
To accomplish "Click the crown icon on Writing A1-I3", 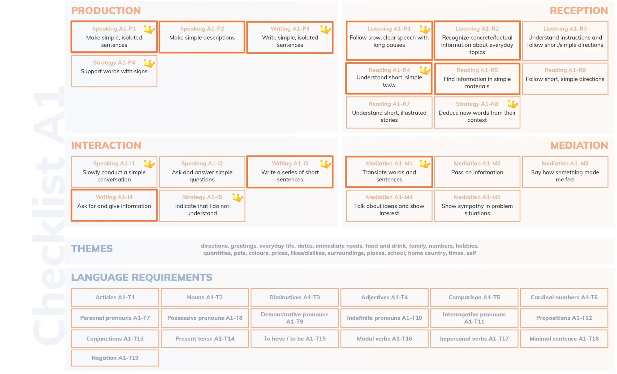I will (325, 164).
